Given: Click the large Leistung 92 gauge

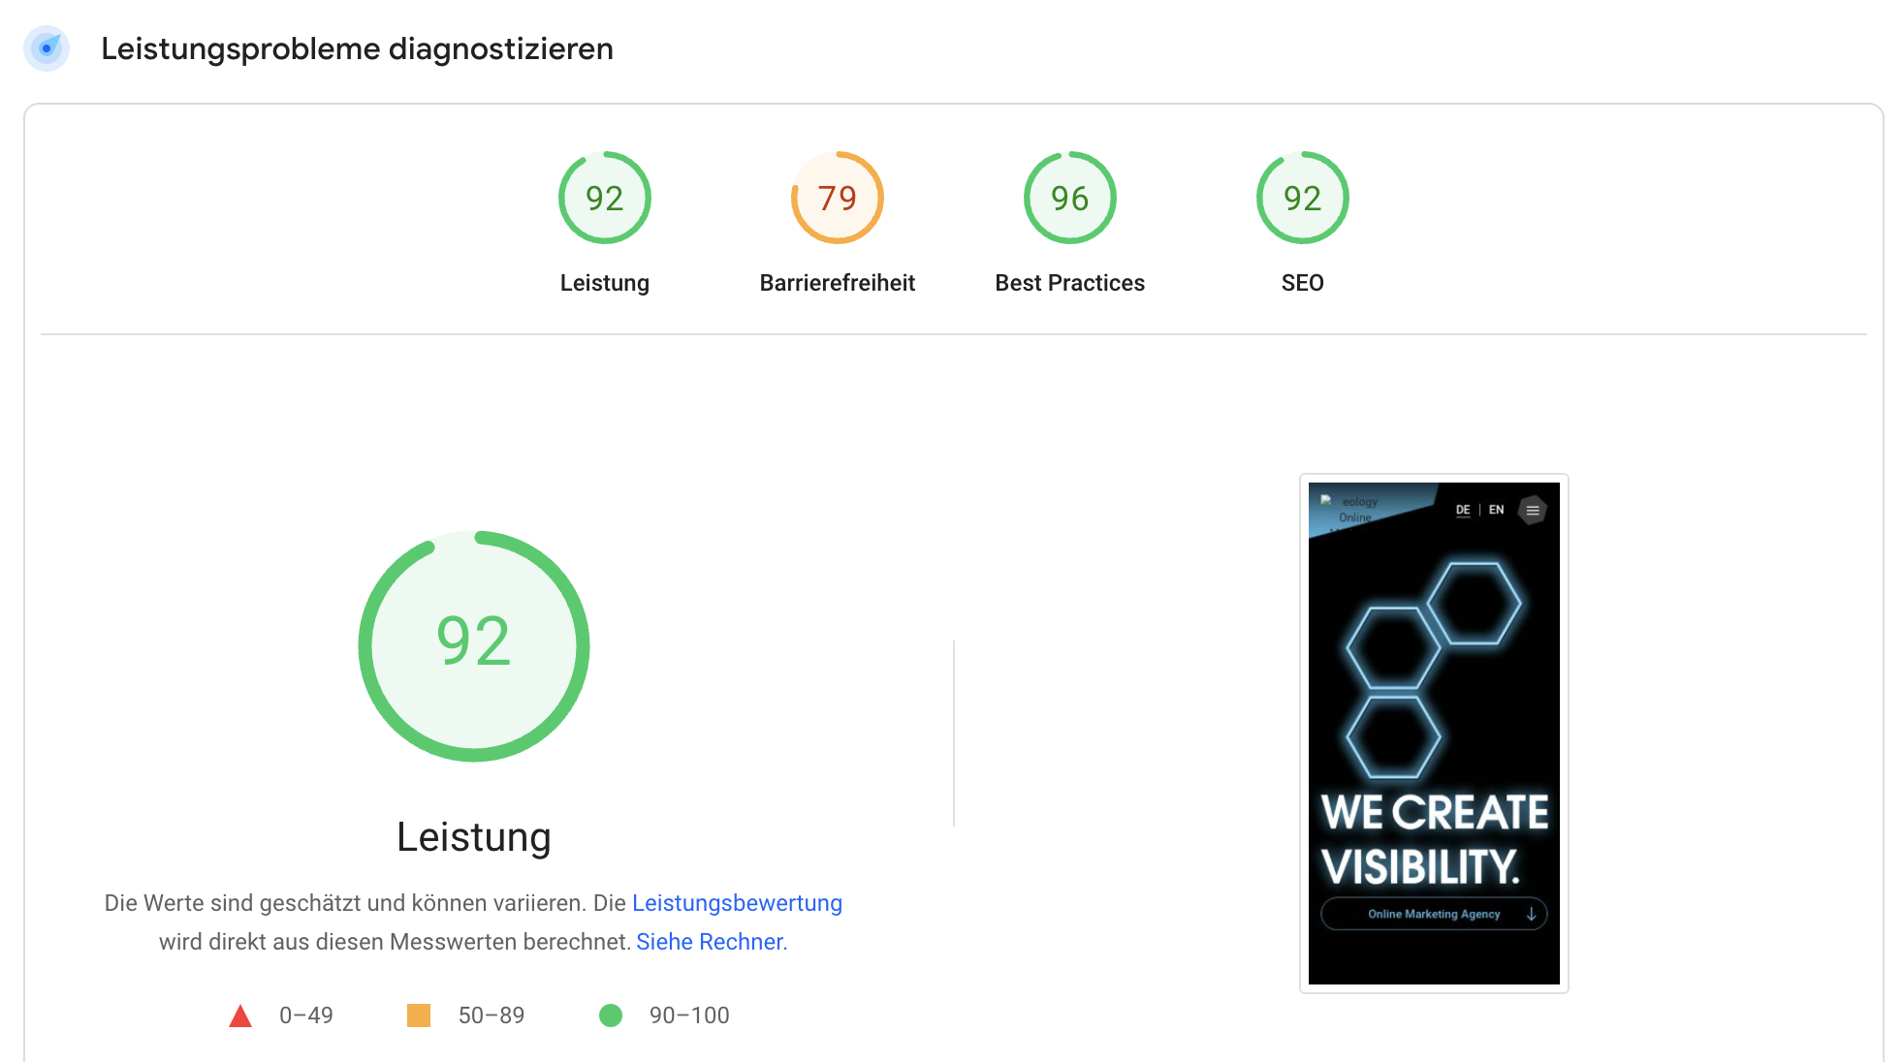Looking at the screenshot, I should tap(474, 645).
